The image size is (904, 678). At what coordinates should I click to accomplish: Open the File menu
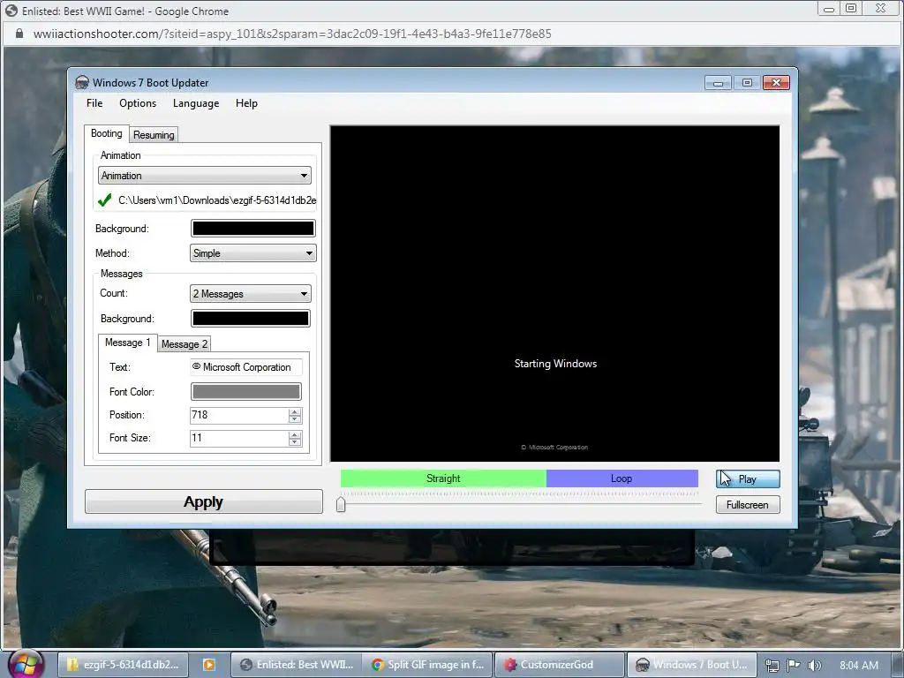coord(94,103)
